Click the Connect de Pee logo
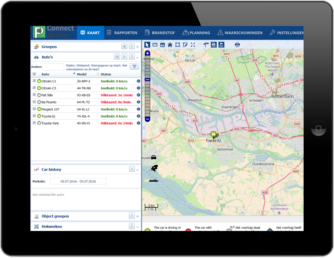This screenshot has width=334, height=258. (x=54, y=32)
